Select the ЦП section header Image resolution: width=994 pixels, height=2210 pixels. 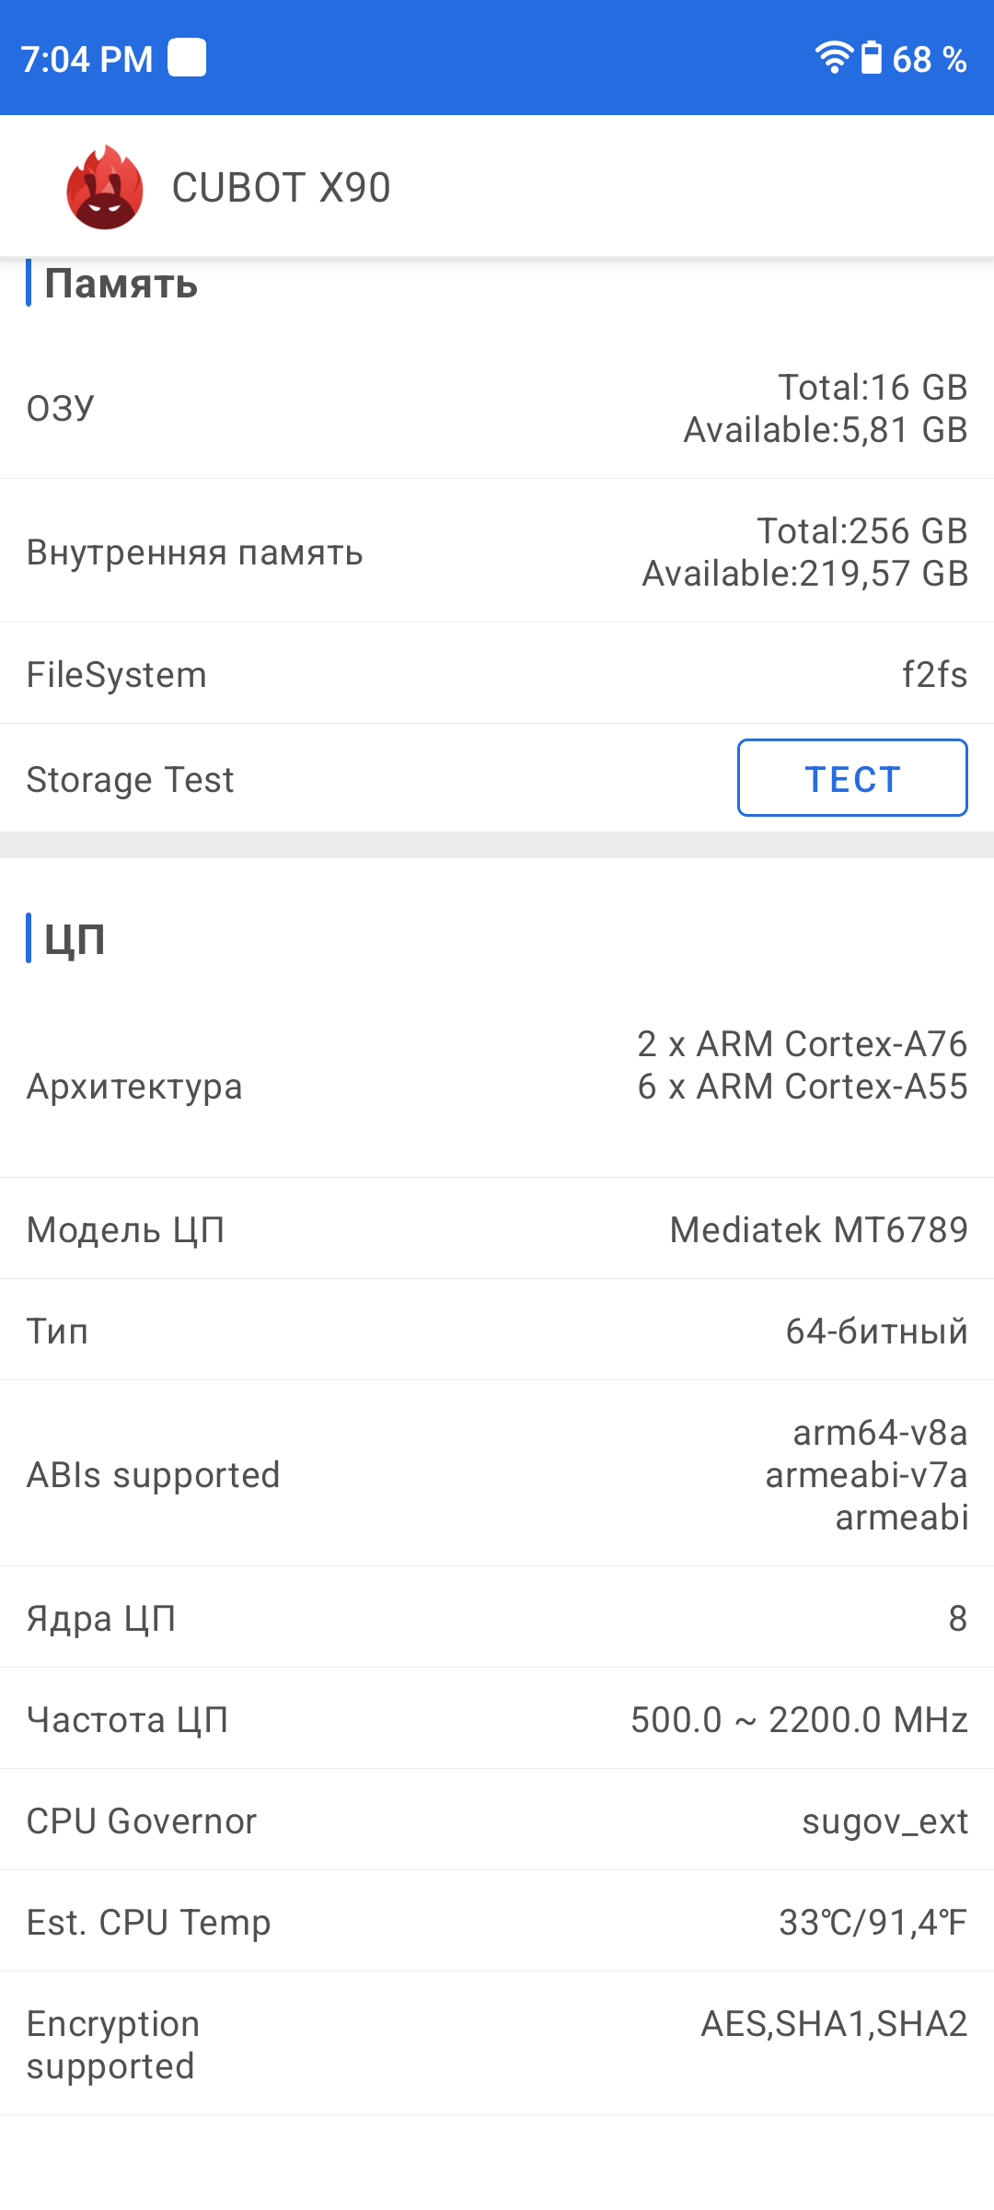click(x=75, y=939)
